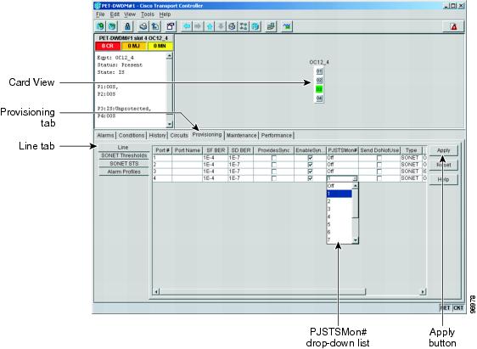Go back with the left arrow icon
The height and width of the screenshot is (349, 477).
(187, 27)
